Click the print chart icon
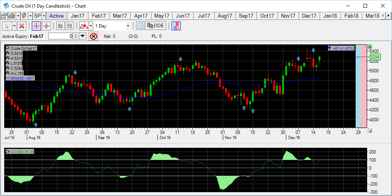The width and height of the screenshot is (392, 196). coord(11,16)
